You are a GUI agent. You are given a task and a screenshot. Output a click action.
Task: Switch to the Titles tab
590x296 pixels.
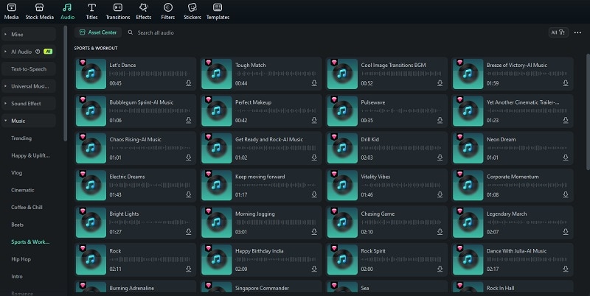tap(91, 11)
